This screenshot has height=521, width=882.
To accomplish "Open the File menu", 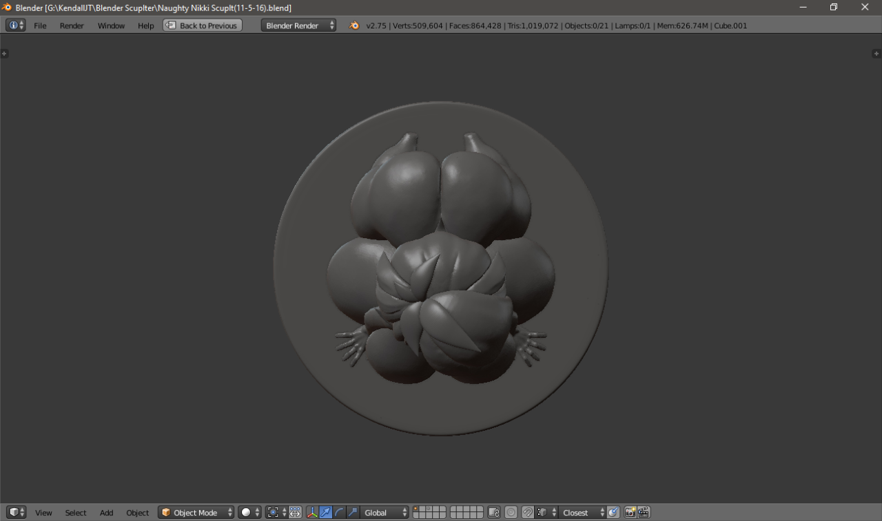I will (40, 25).
